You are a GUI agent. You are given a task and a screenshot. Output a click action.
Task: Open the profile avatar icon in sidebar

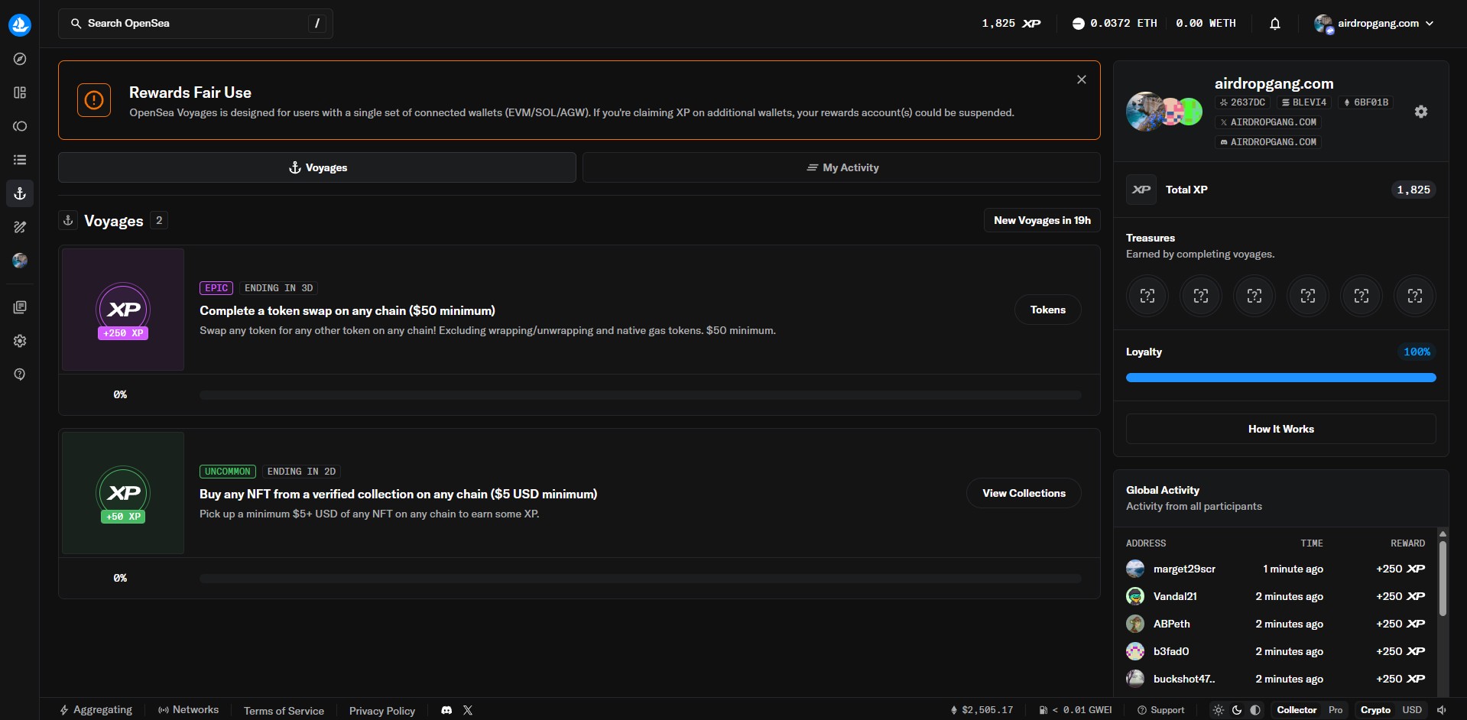20,261
